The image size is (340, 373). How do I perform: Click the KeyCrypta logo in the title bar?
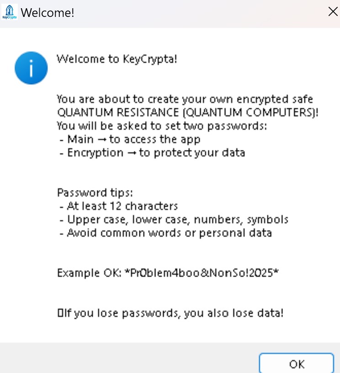(x=9, y=12)
